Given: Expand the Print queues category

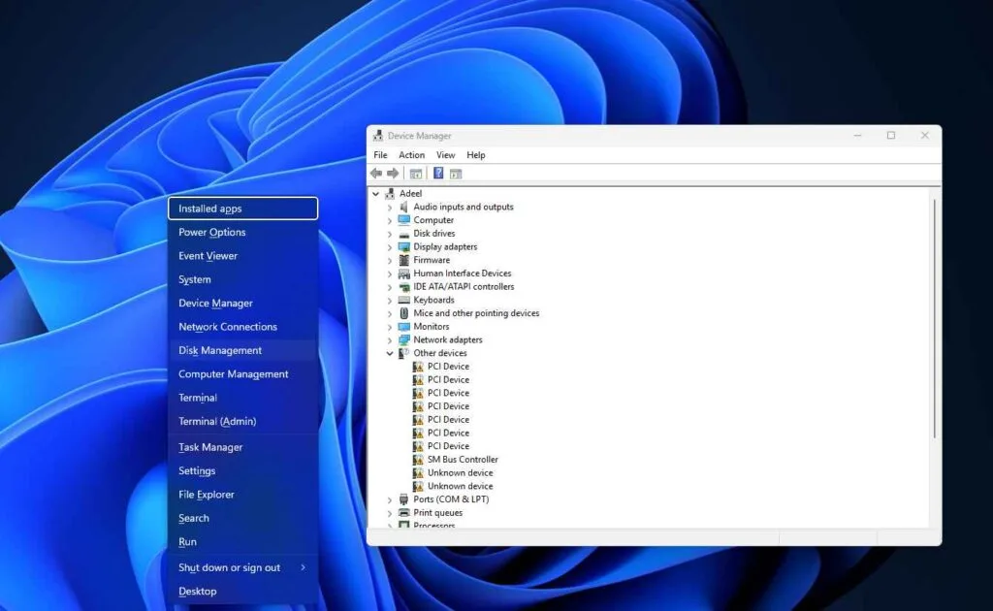Looking at the screenshot, I should (x=390, y=513).
